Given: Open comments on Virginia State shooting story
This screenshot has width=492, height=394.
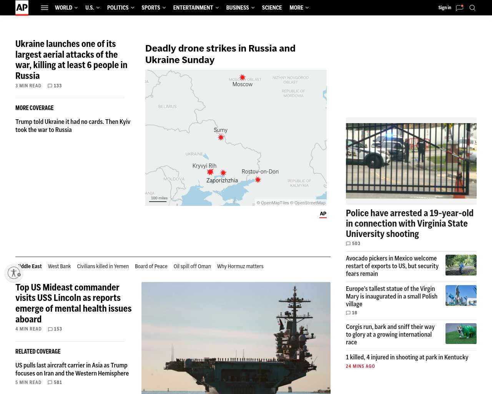Looking at the screenshot, I should (353, 244).
